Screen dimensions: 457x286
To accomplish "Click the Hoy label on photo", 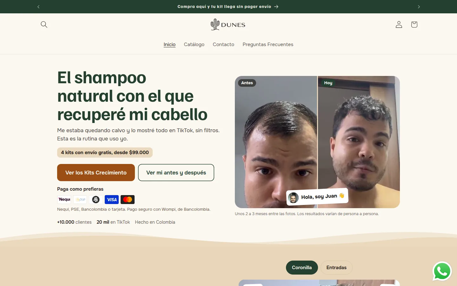I will [328, 83].
